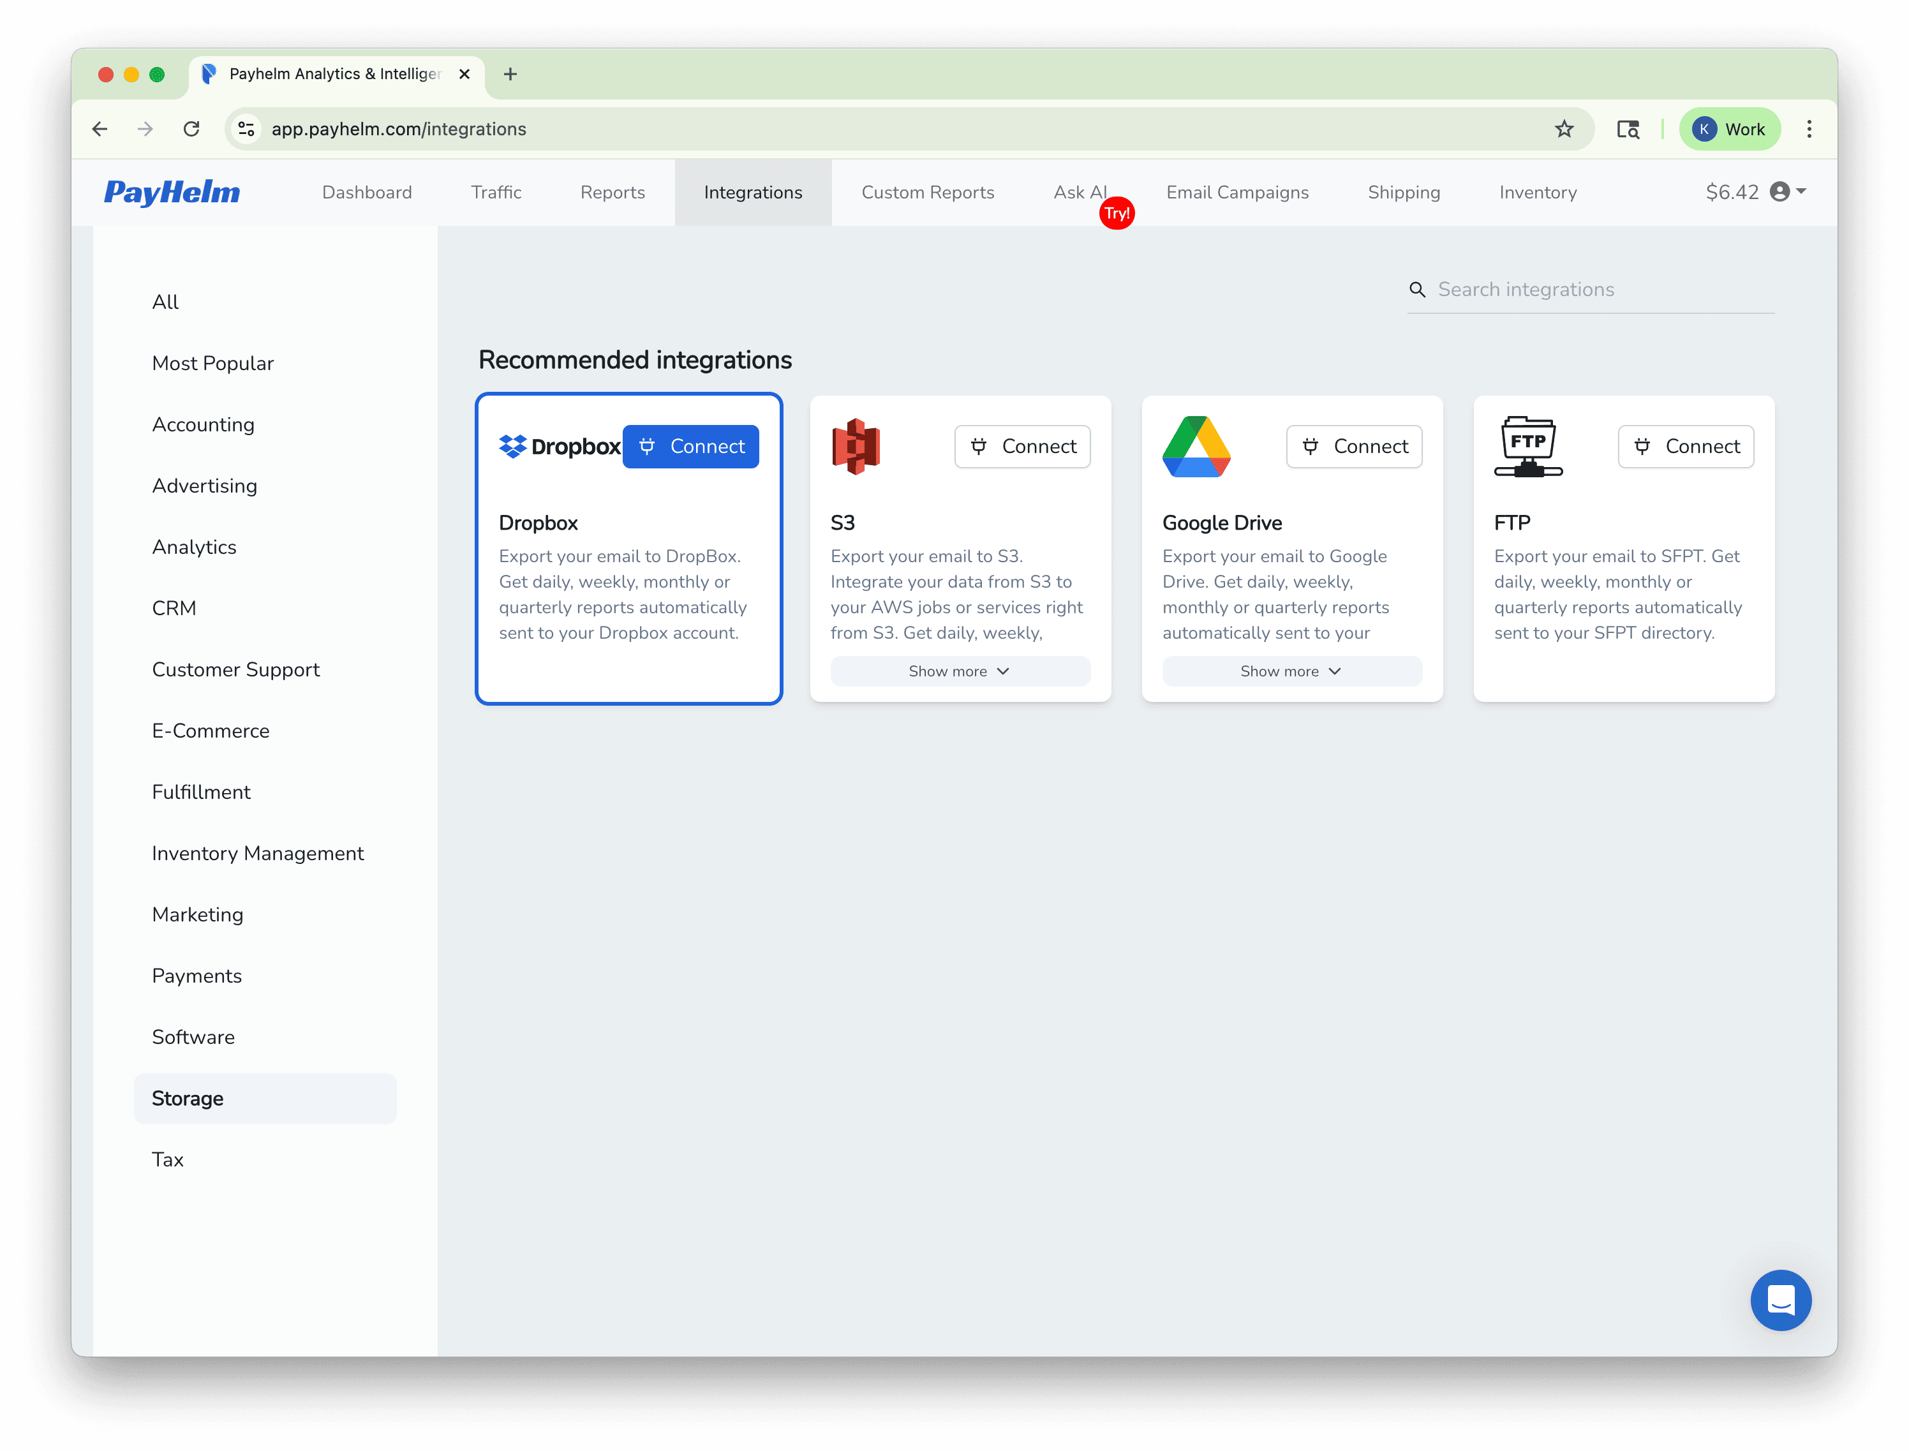Click the PayHelm logo
This screenshot has width=1909, height=1451.
(x=171, y=191)
